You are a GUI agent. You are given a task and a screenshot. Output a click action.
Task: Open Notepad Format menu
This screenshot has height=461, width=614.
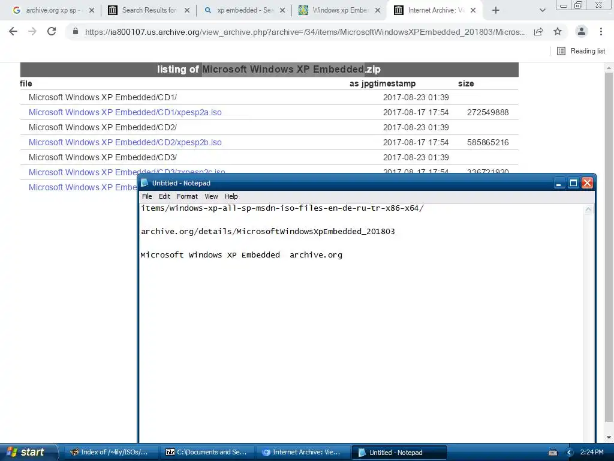pos(187,196)
